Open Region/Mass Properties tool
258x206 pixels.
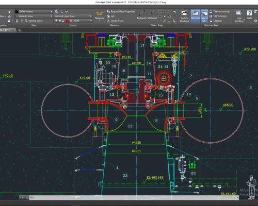121,11
